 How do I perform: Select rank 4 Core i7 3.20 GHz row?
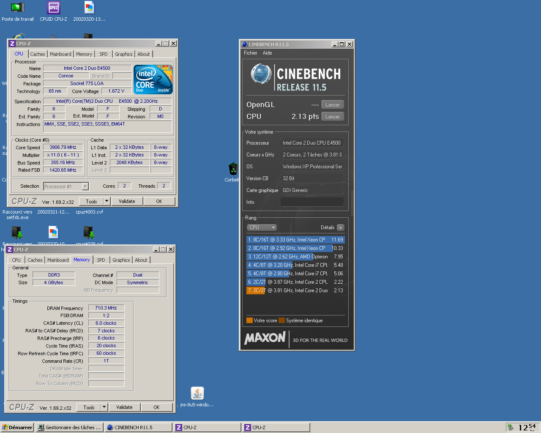pyautogui.click(x=295, y=265)
